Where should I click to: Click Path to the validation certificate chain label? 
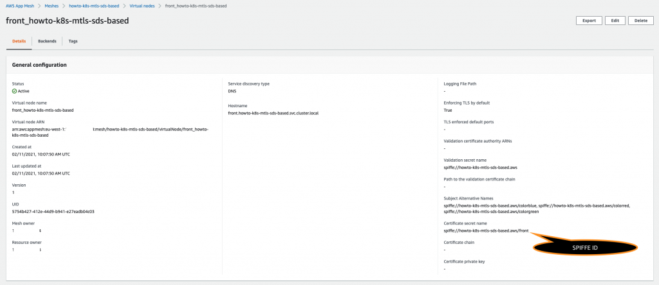coord(479,179)
